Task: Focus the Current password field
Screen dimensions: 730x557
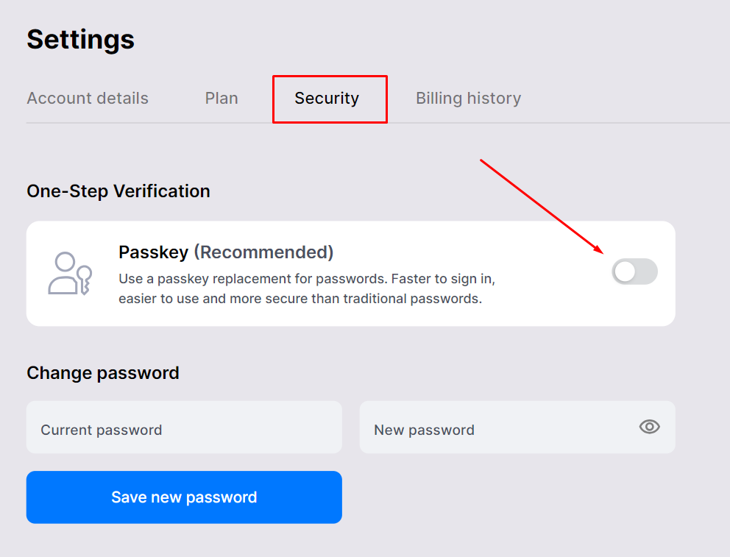Action: coord(185,427)
